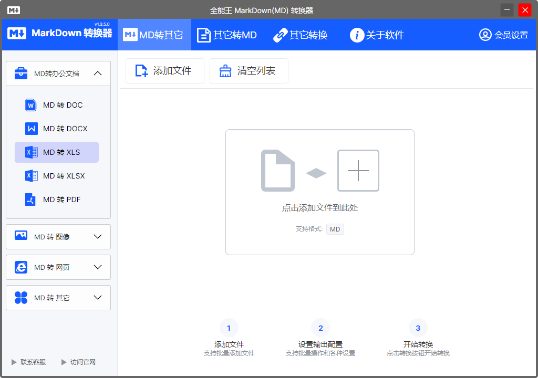Image resolution: width=538 pixels, height=378 pixels.
Task: Click the 点击转换按钮开始转换 caption
Action: 418,353
